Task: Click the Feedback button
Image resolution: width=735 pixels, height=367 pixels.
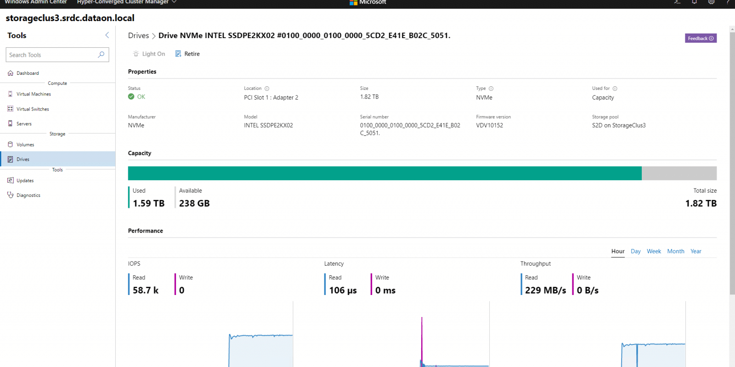Action: (x=701, y=38)
